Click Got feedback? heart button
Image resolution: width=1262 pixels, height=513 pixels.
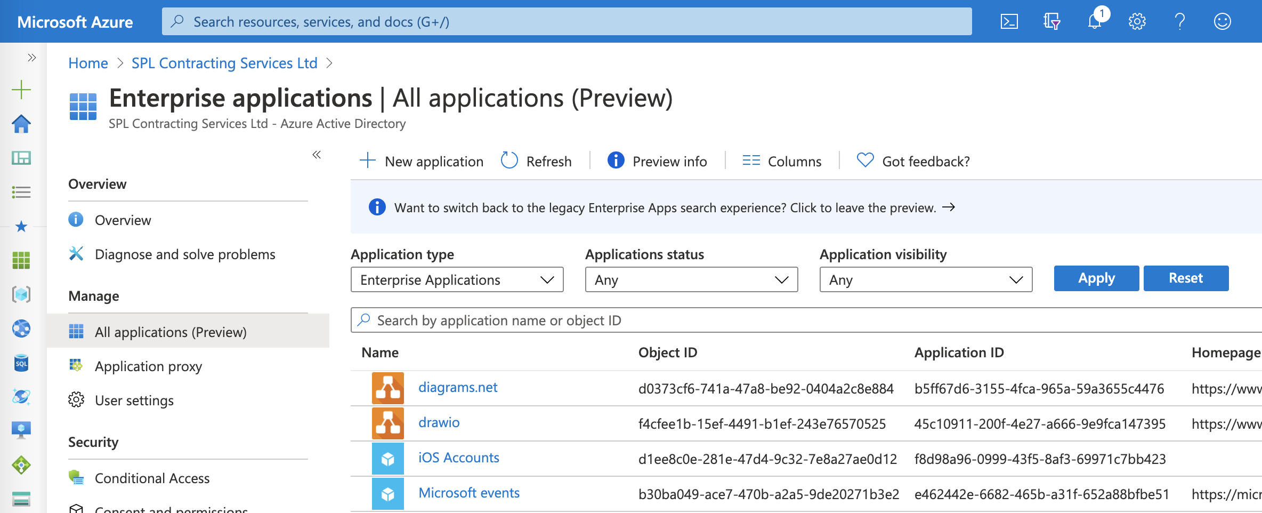913,161
